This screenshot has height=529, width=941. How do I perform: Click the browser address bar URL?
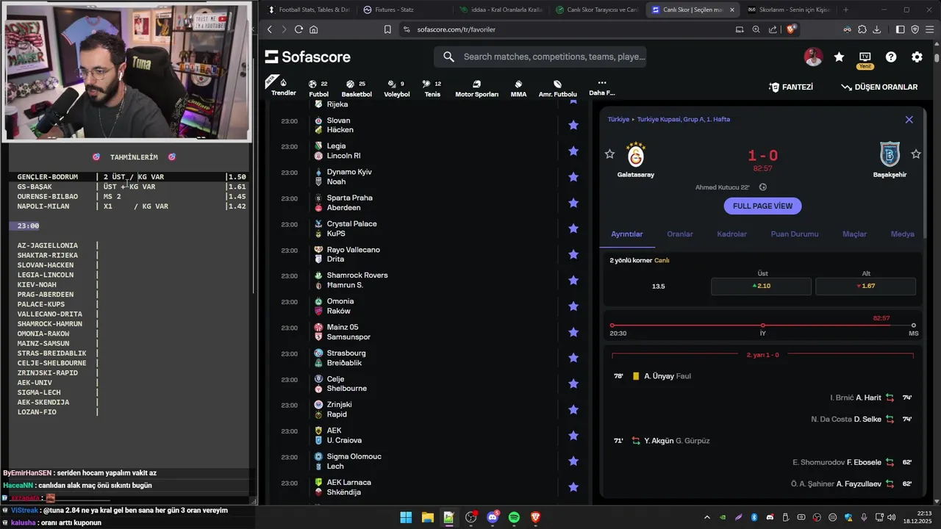click(456, 29)
